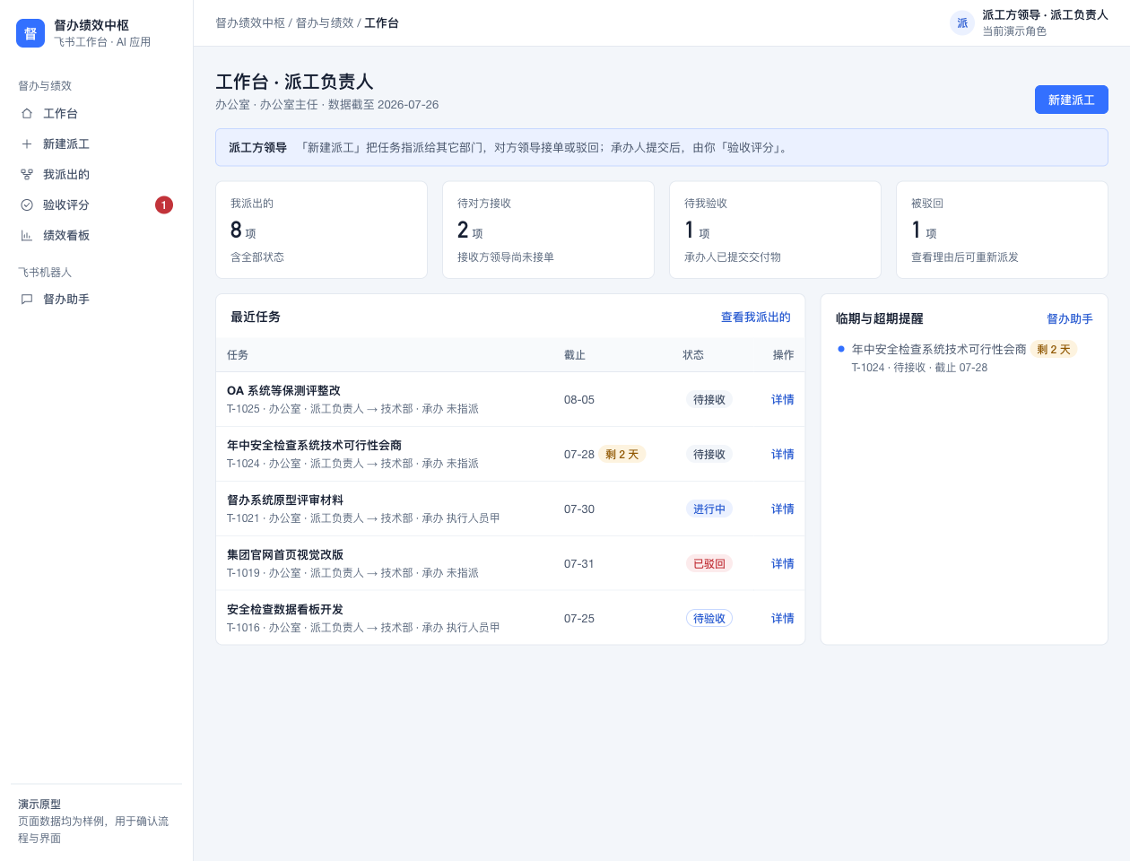Click the 待对方接收 2 项 stat card
Viewport: 1130px width, 861px height.
[548, 230]
